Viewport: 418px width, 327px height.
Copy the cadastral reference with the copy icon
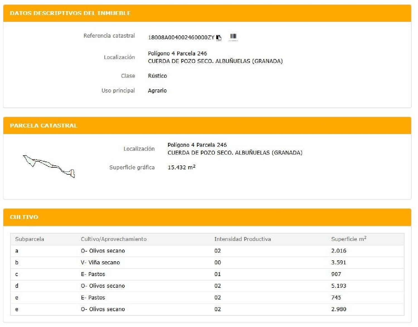(219, 38)
